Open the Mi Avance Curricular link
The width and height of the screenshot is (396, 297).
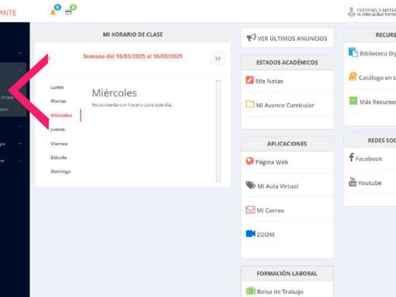(x=285, y=105)
